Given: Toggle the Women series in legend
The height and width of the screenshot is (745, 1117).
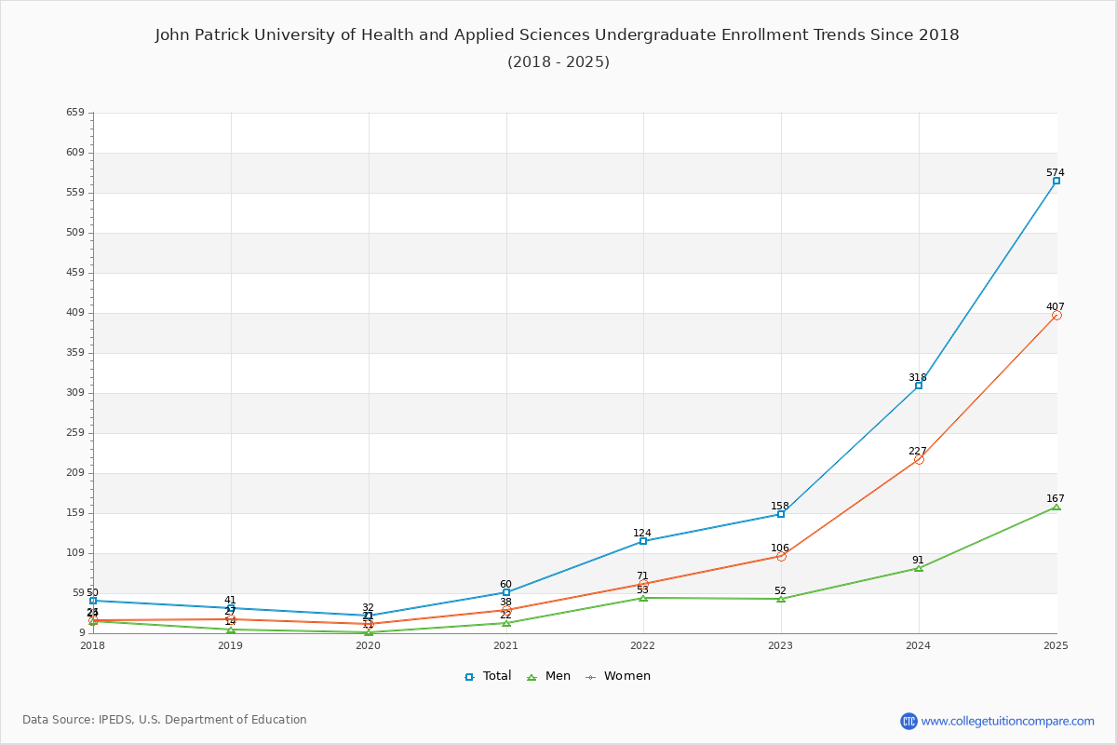Looking at the screenshot, I should (x=618, y=676).
